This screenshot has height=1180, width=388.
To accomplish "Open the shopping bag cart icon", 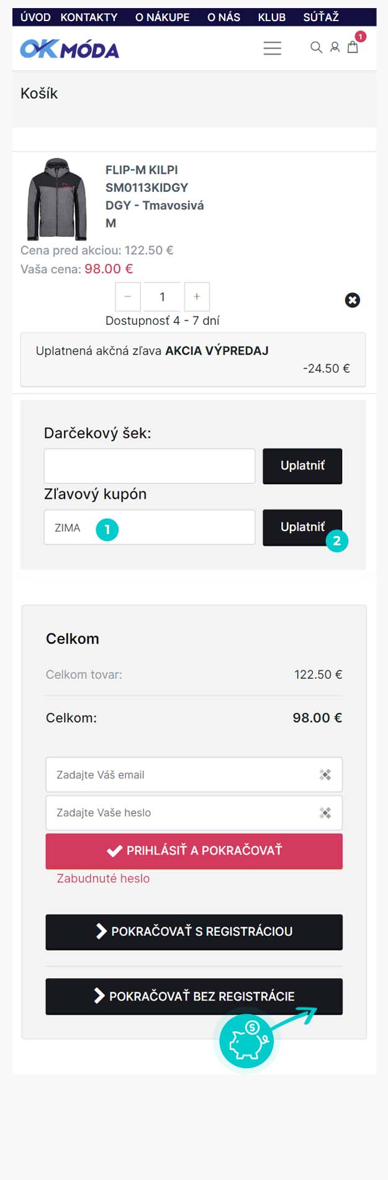I will [353, 47].
